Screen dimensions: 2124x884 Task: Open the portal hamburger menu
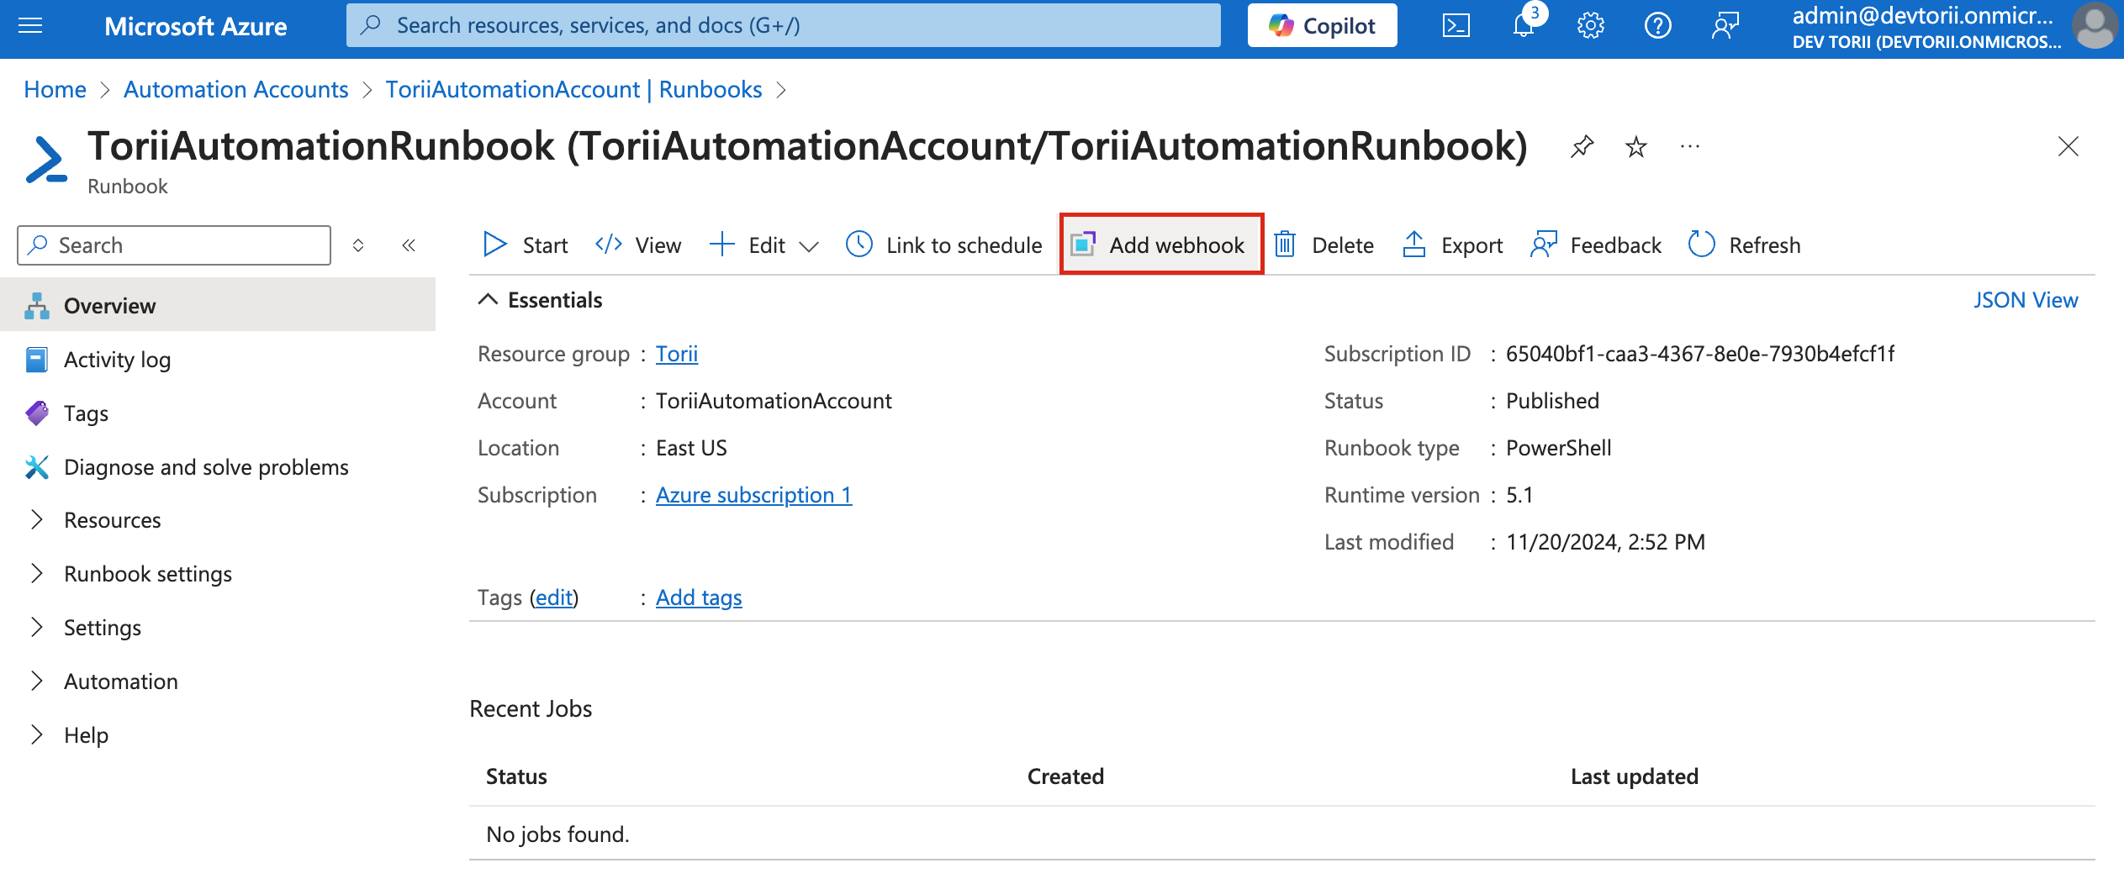[x=30, y=26]
